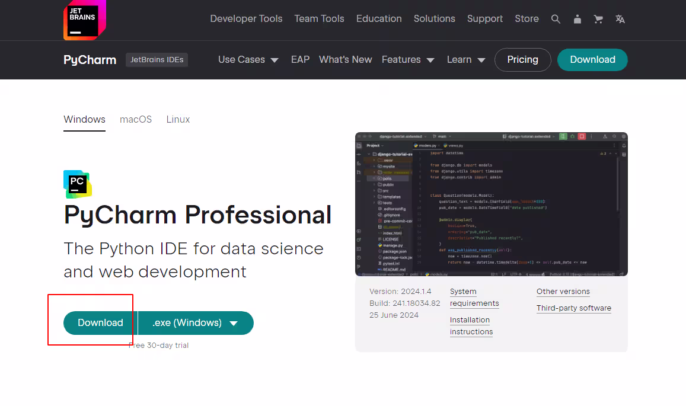Open the Other versions link
The width and height of the screenshot is (686, 406).
pyautogui.click(x=563, y=292)
